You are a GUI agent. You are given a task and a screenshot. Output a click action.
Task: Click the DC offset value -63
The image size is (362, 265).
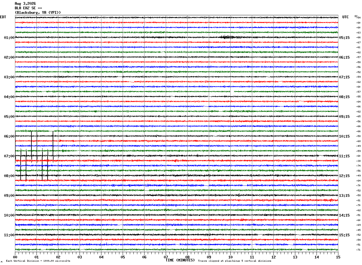358,33
